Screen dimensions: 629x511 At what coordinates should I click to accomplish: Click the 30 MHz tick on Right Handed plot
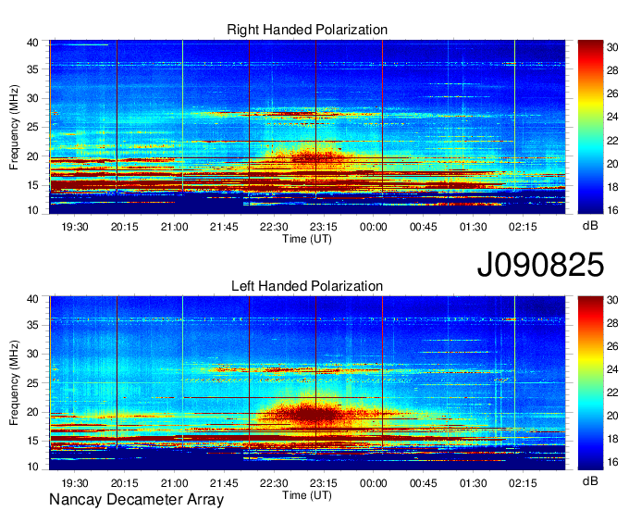(32, 98)
